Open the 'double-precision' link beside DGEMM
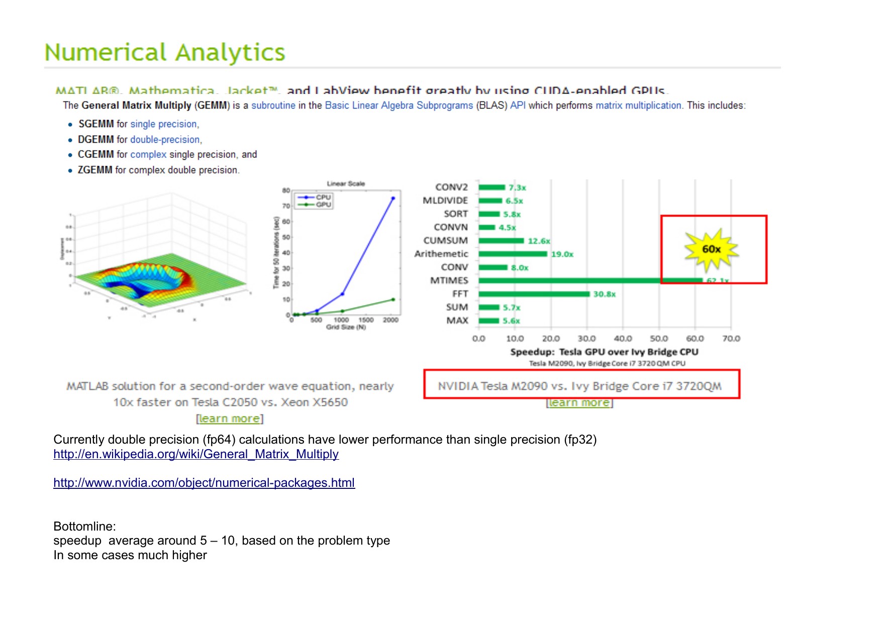882x623 pixels. click(x=165, y=140)
